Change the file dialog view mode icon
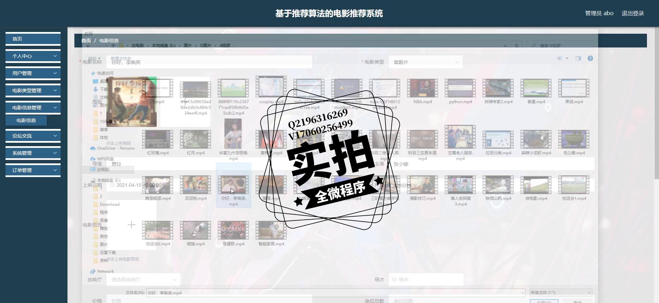 pos(560,58)
